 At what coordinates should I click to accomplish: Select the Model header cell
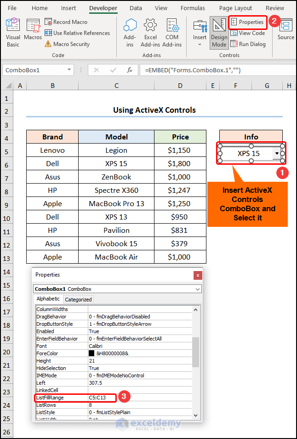pyautogui.click(x=116, y=137)
